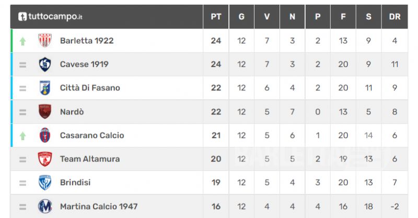Click the Martina Calcio 1947 crest
Viewport: 418px width, 218px height.
coord(45,206)
